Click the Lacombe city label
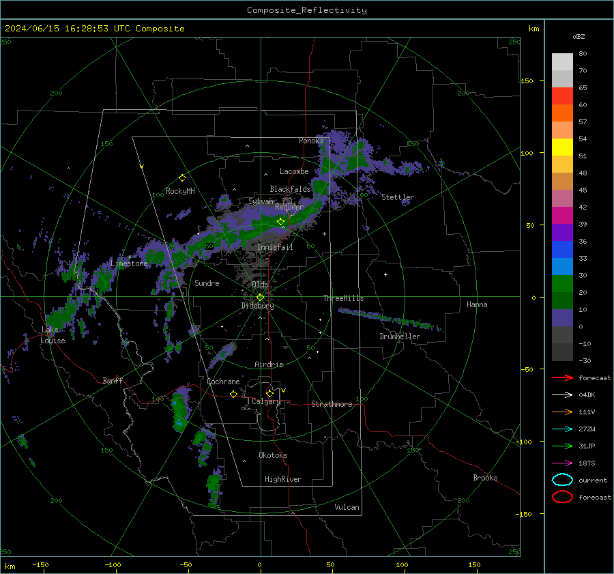 (294, 171)
